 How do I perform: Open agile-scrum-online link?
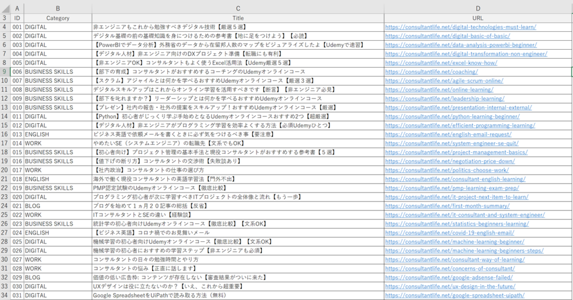pos(444,81)
